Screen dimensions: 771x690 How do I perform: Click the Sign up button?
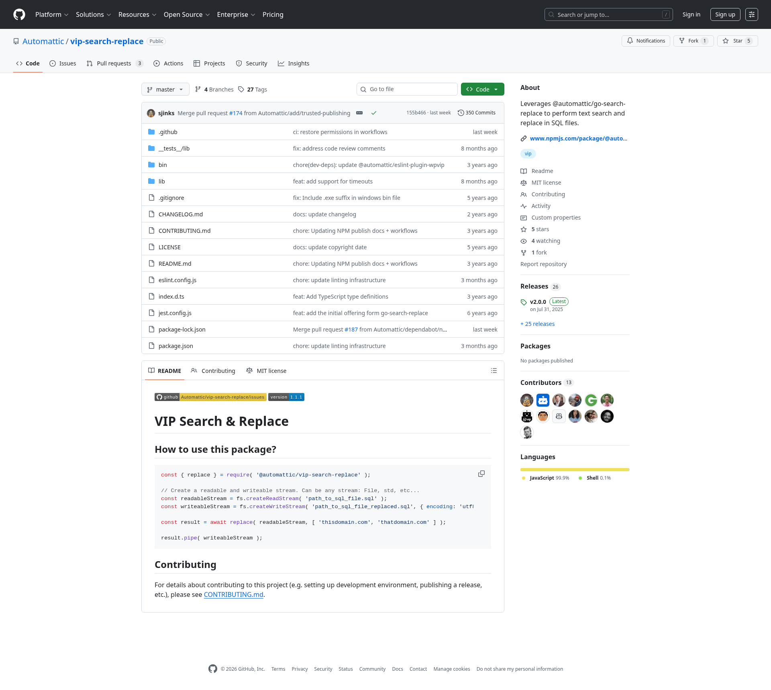725,14
